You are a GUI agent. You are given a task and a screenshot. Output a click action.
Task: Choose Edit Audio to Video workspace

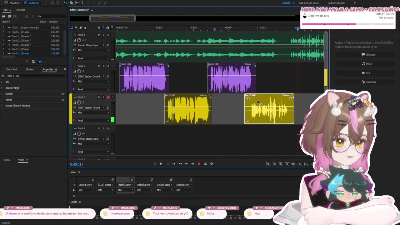tap(309, 3)
